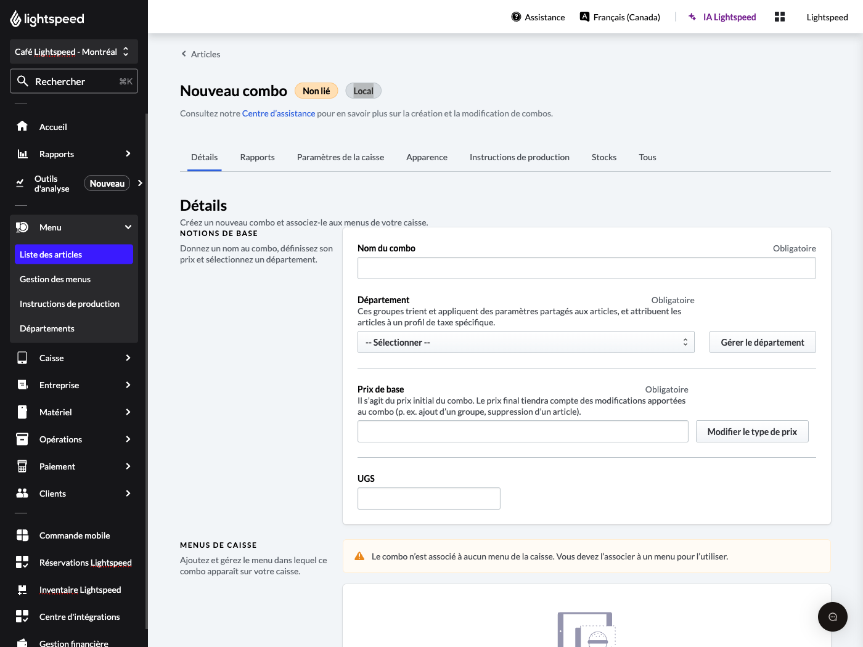Expand the Opérations submenu chevron
The width and height of the screenshot is (863, 647).
(128, 439)
